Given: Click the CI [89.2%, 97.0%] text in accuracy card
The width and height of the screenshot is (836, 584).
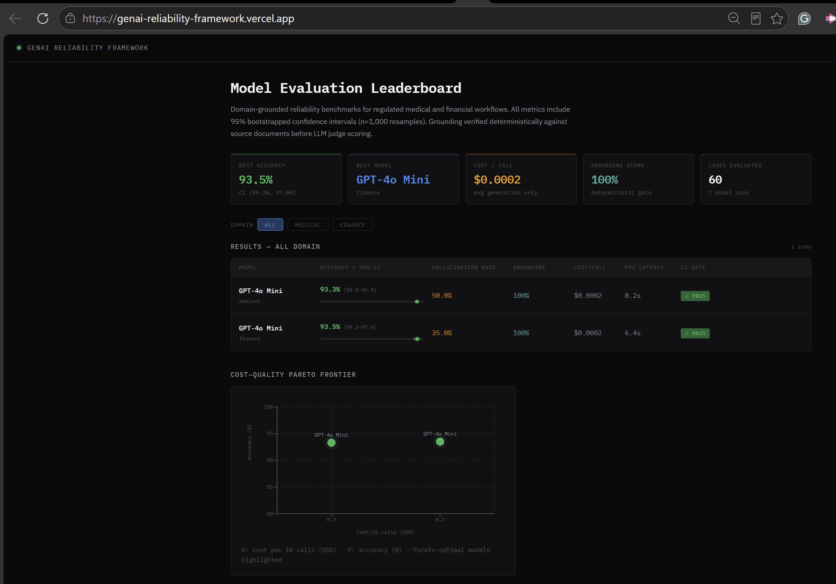Looking at the screenshot, I should coord(267,193).
